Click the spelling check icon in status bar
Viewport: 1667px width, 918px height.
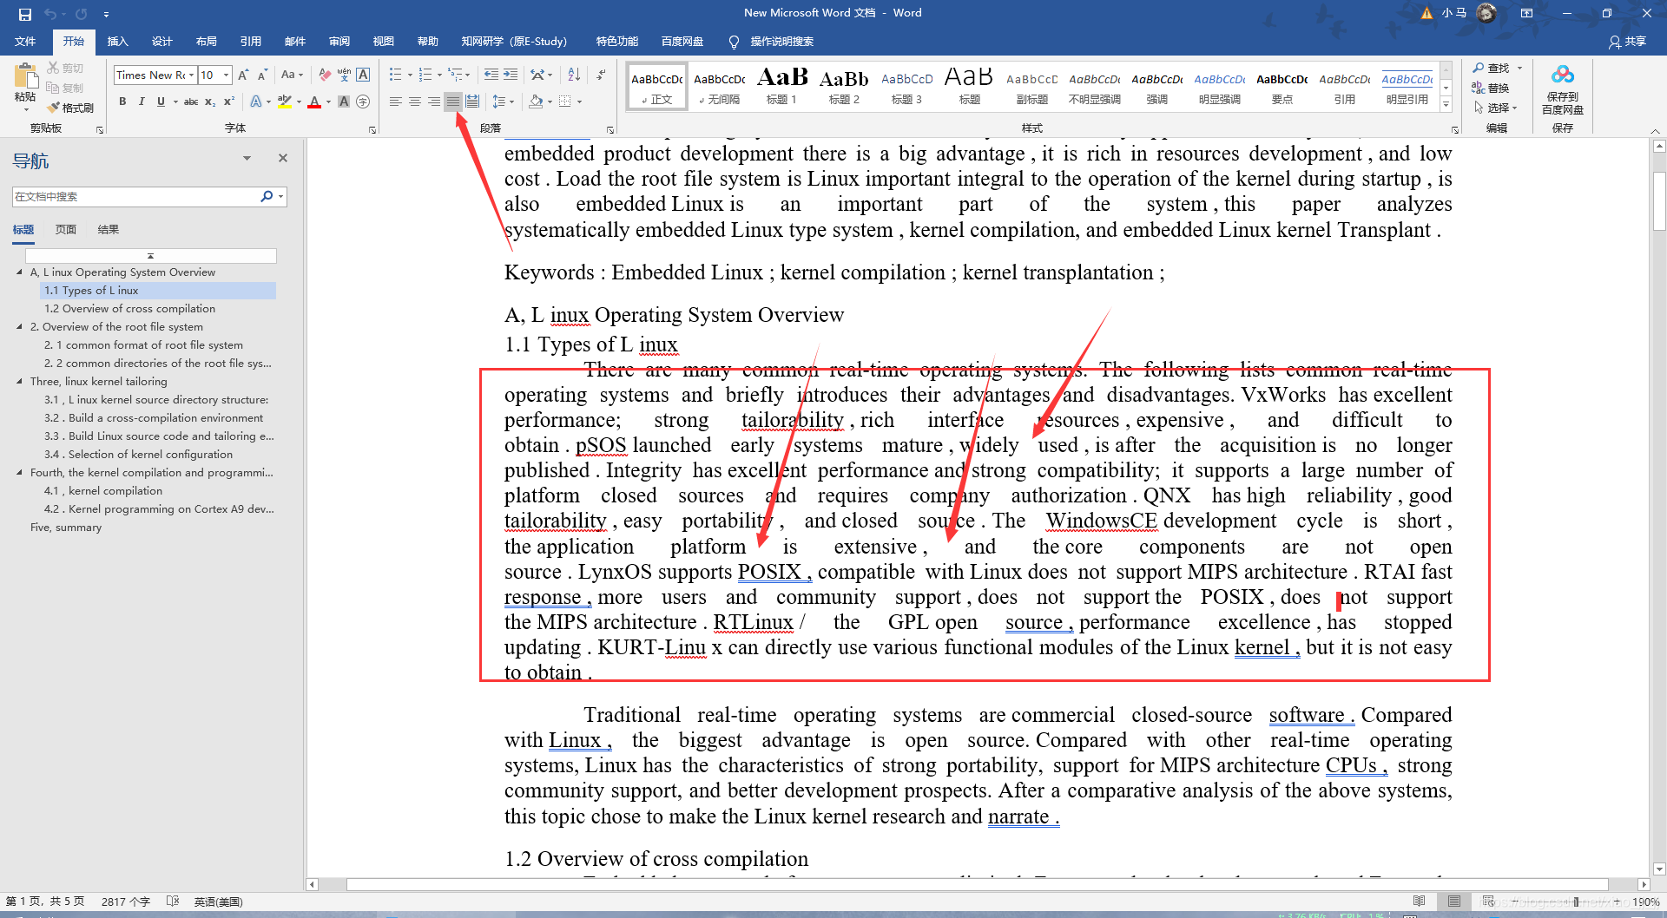tap(173, 902)
